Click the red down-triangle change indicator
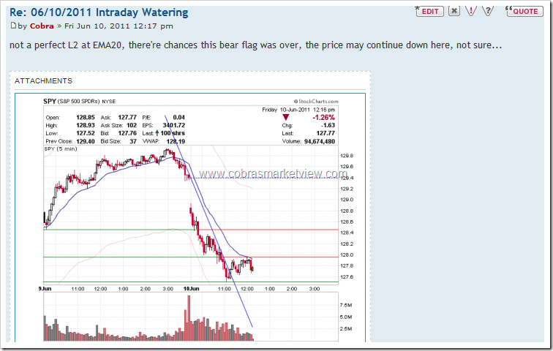Viewport: 553px width, 351px height. [286, 117]
